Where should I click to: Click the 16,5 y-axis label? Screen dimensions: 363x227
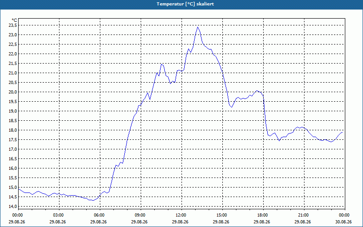(13, 158)
